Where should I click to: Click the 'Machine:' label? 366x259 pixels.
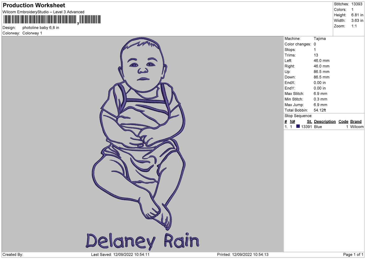pos(292,39)
